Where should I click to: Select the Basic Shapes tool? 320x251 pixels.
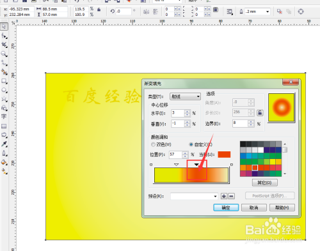(4, 108)
